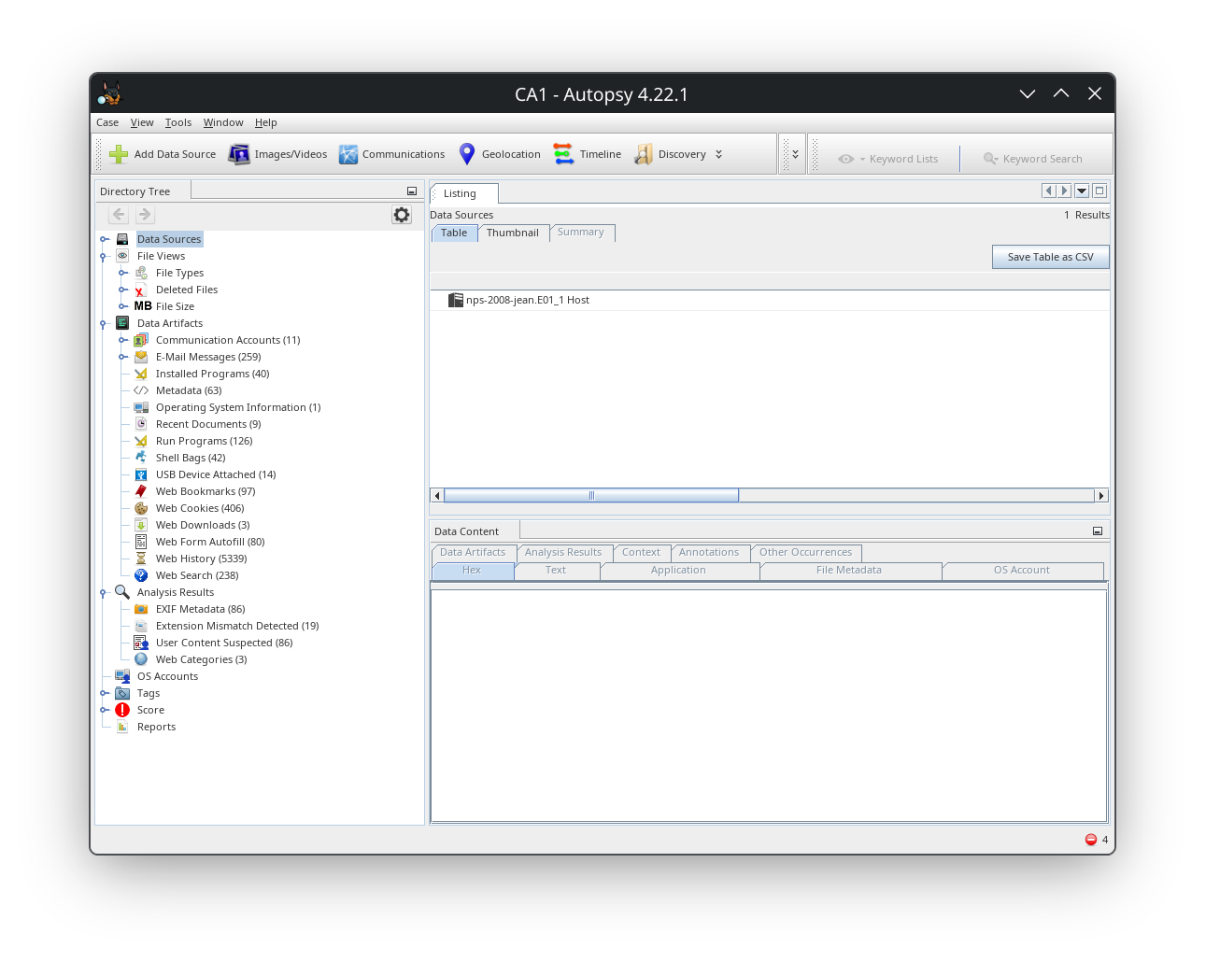1206x962 pixels.
Task: Open the Add Data Source wizard
Action: point(163,153)
